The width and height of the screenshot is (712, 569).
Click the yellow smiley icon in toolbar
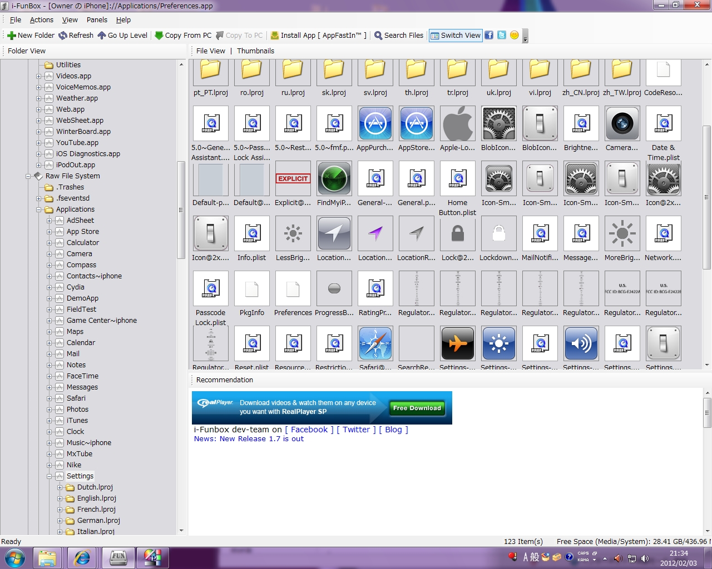(515, 35)
